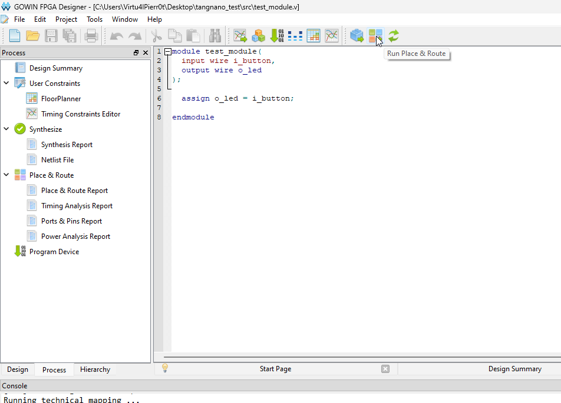This screenshot has height=403, width=561.
Task: Click the 'input wire i_button,' code line
Action: [x=228, y=61]
